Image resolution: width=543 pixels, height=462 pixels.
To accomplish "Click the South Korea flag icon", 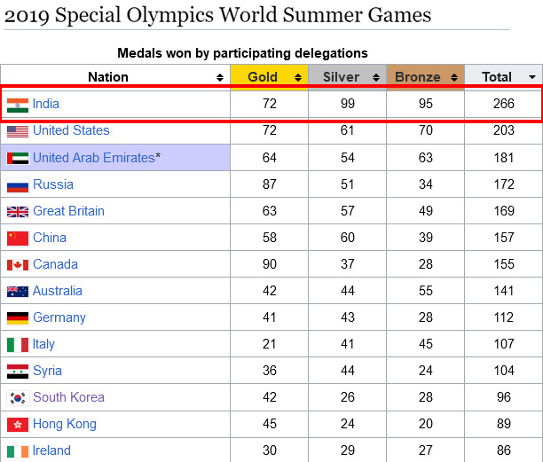I will point(18,398).
